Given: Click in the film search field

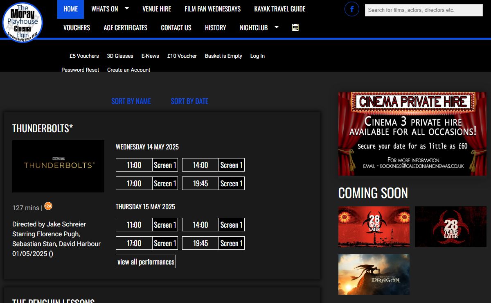Looking at the screenshot, I should 423,10.
